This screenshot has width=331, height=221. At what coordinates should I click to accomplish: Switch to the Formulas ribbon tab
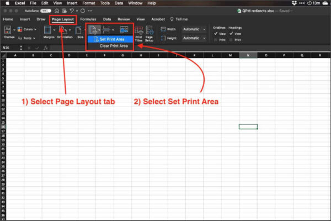(88, 19)
